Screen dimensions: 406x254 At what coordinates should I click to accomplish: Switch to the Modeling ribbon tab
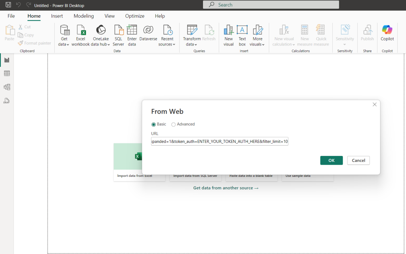(84, 16)
